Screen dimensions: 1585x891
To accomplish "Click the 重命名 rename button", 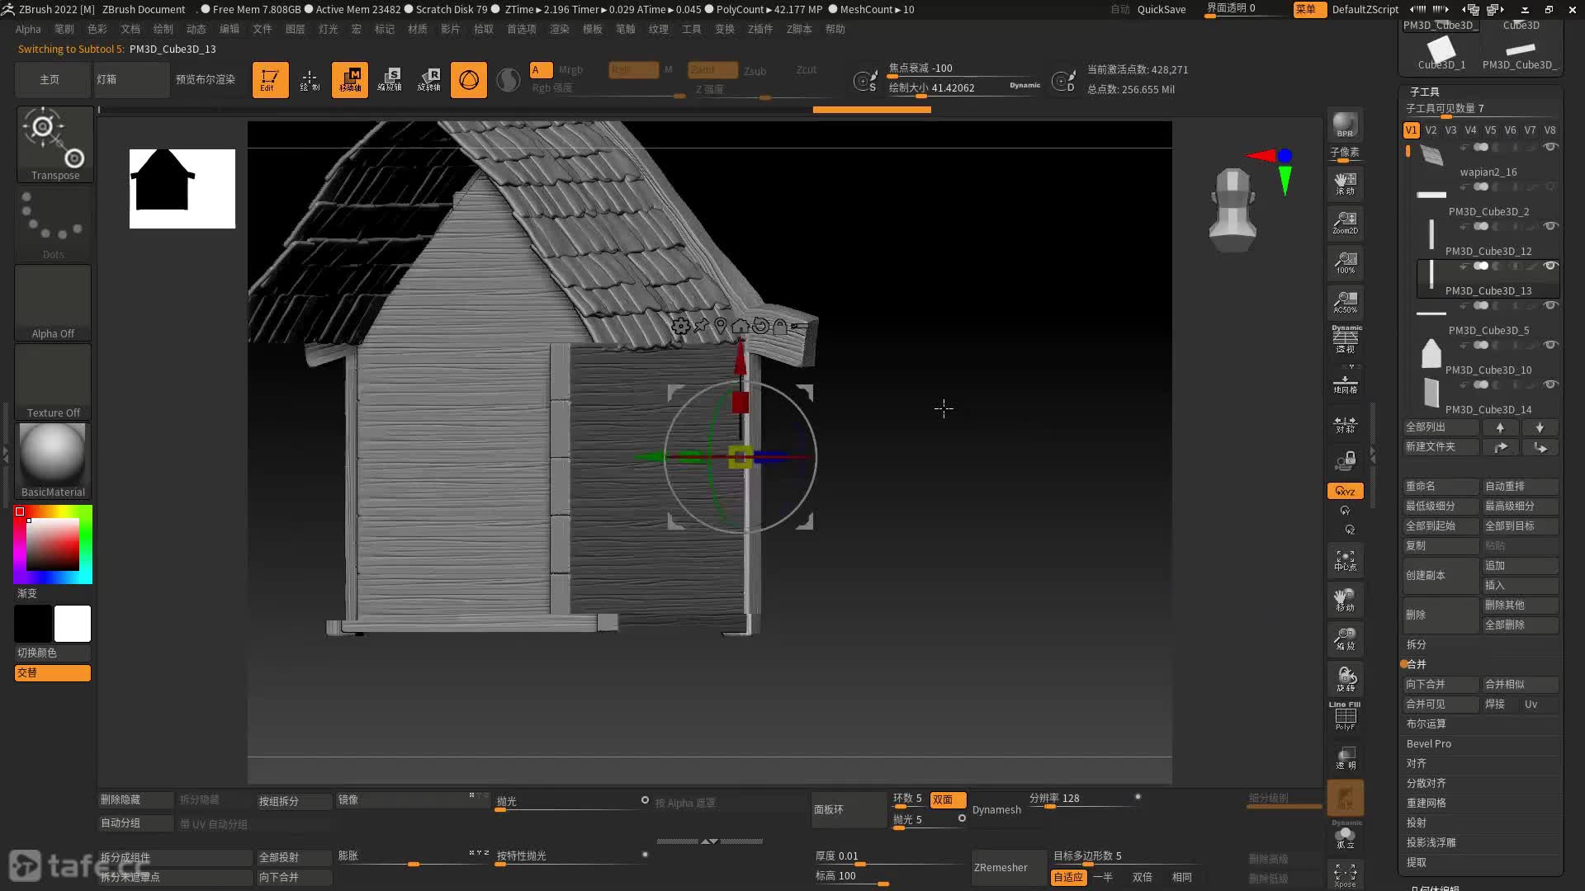I will 1441,486.
